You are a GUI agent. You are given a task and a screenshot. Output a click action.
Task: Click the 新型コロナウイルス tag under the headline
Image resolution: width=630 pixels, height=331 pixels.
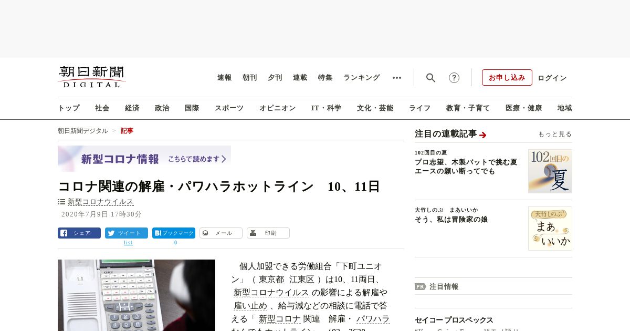101,202
